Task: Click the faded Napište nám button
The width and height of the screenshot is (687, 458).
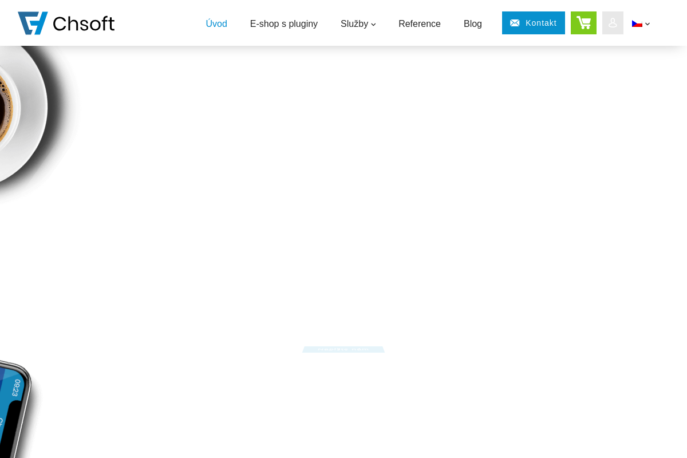Action: pyautogui.click(x=343, y=349)
